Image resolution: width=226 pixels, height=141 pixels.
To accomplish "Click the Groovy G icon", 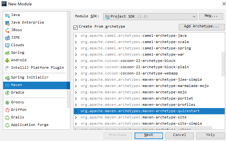I will [x=7, y=103].
